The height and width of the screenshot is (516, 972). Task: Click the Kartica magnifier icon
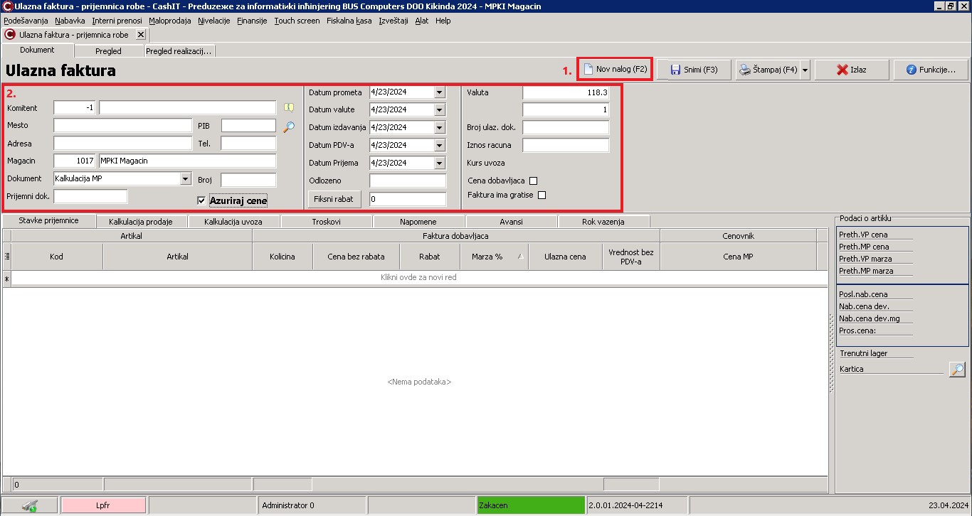pos(957,370)
